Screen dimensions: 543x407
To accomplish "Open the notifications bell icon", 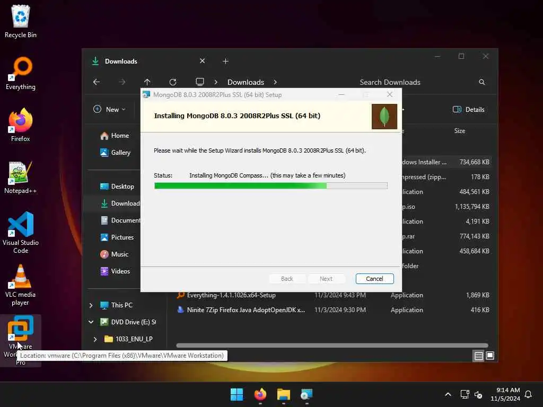I will point(528,394).
